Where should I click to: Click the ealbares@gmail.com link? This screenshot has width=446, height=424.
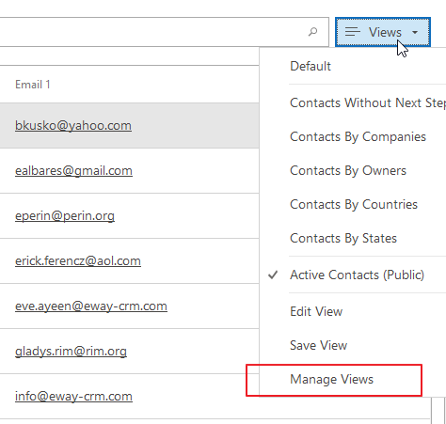73,171
